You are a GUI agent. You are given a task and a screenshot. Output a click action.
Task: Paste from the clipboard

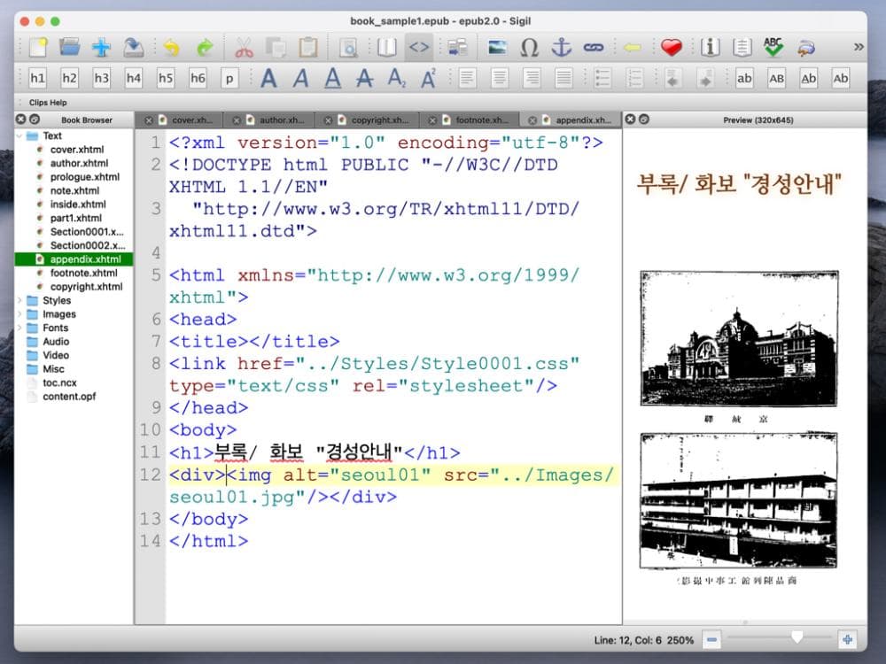coord(308,48)
